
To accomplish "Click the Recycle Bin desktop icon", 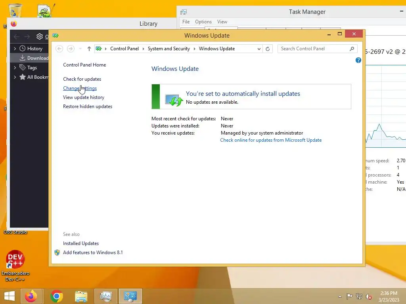I will [x=15, y=10].
